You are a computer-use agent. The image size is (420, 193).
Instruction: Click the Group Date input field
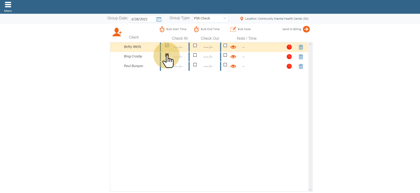coord(143,19)
